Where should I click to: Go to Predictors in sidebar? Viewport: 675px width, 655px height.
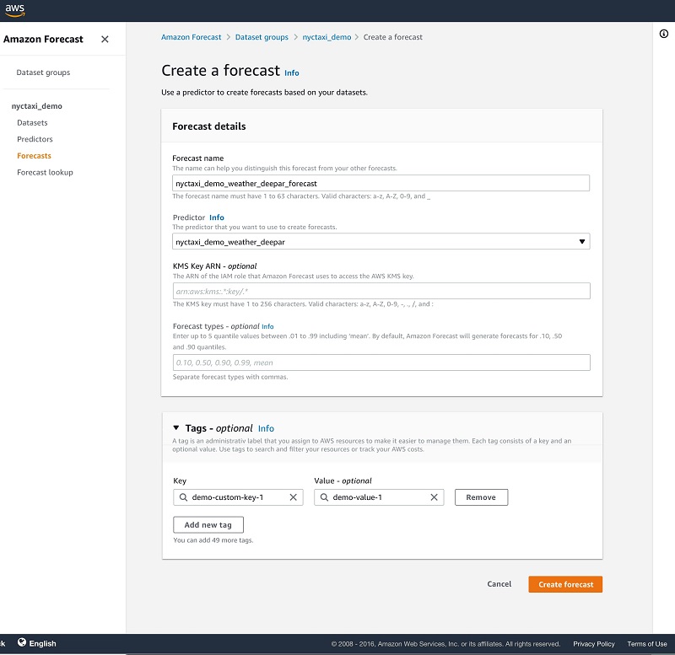point(35,139)
